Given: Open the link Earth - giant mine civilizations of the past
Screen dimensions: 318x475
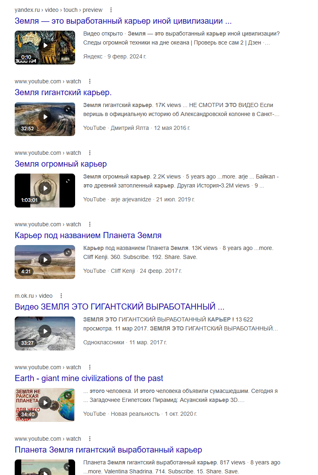Looking at the screenshot, I should pos(89,379).
